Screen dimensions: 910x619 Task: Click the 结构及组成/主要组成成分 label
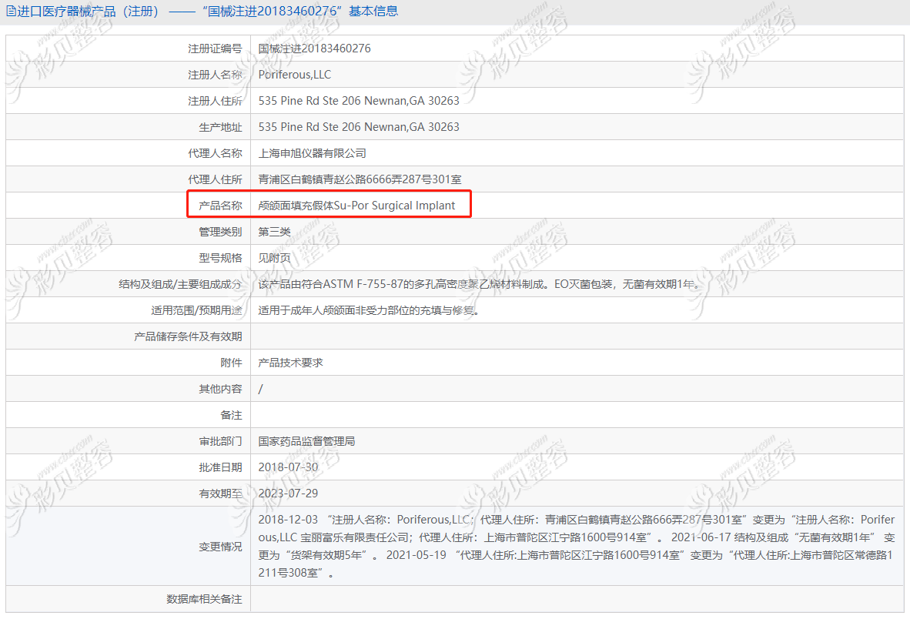point(180,284)
